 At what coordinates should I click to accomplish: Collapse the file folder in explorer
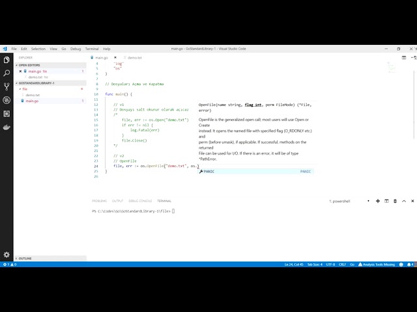pyautogui.click(x=50, y=89)
